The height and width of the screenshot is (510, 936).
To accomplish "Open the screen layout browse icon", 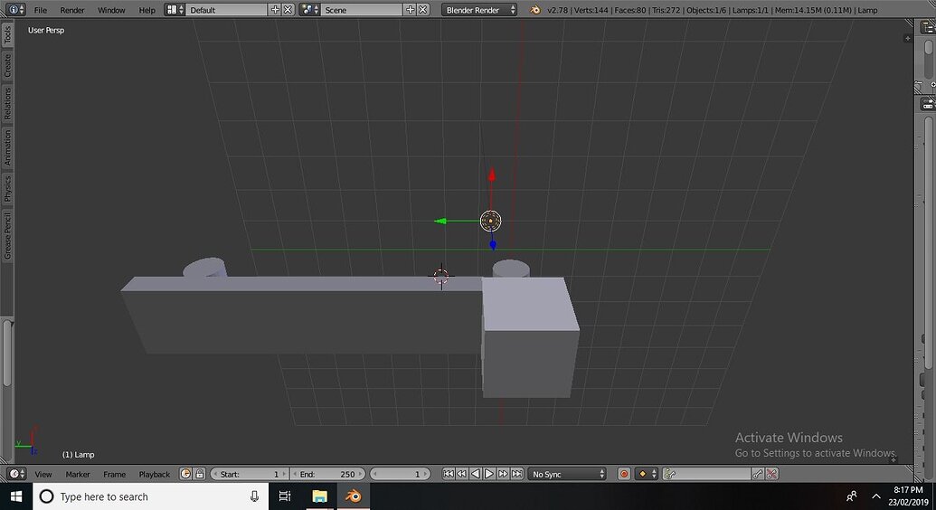I will point(175,10).
